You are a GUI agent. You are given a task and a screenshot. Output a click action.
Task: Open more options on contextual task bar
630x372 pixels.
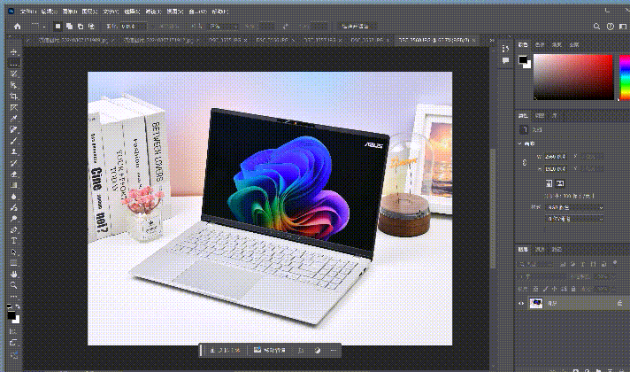tap(333, 350)
